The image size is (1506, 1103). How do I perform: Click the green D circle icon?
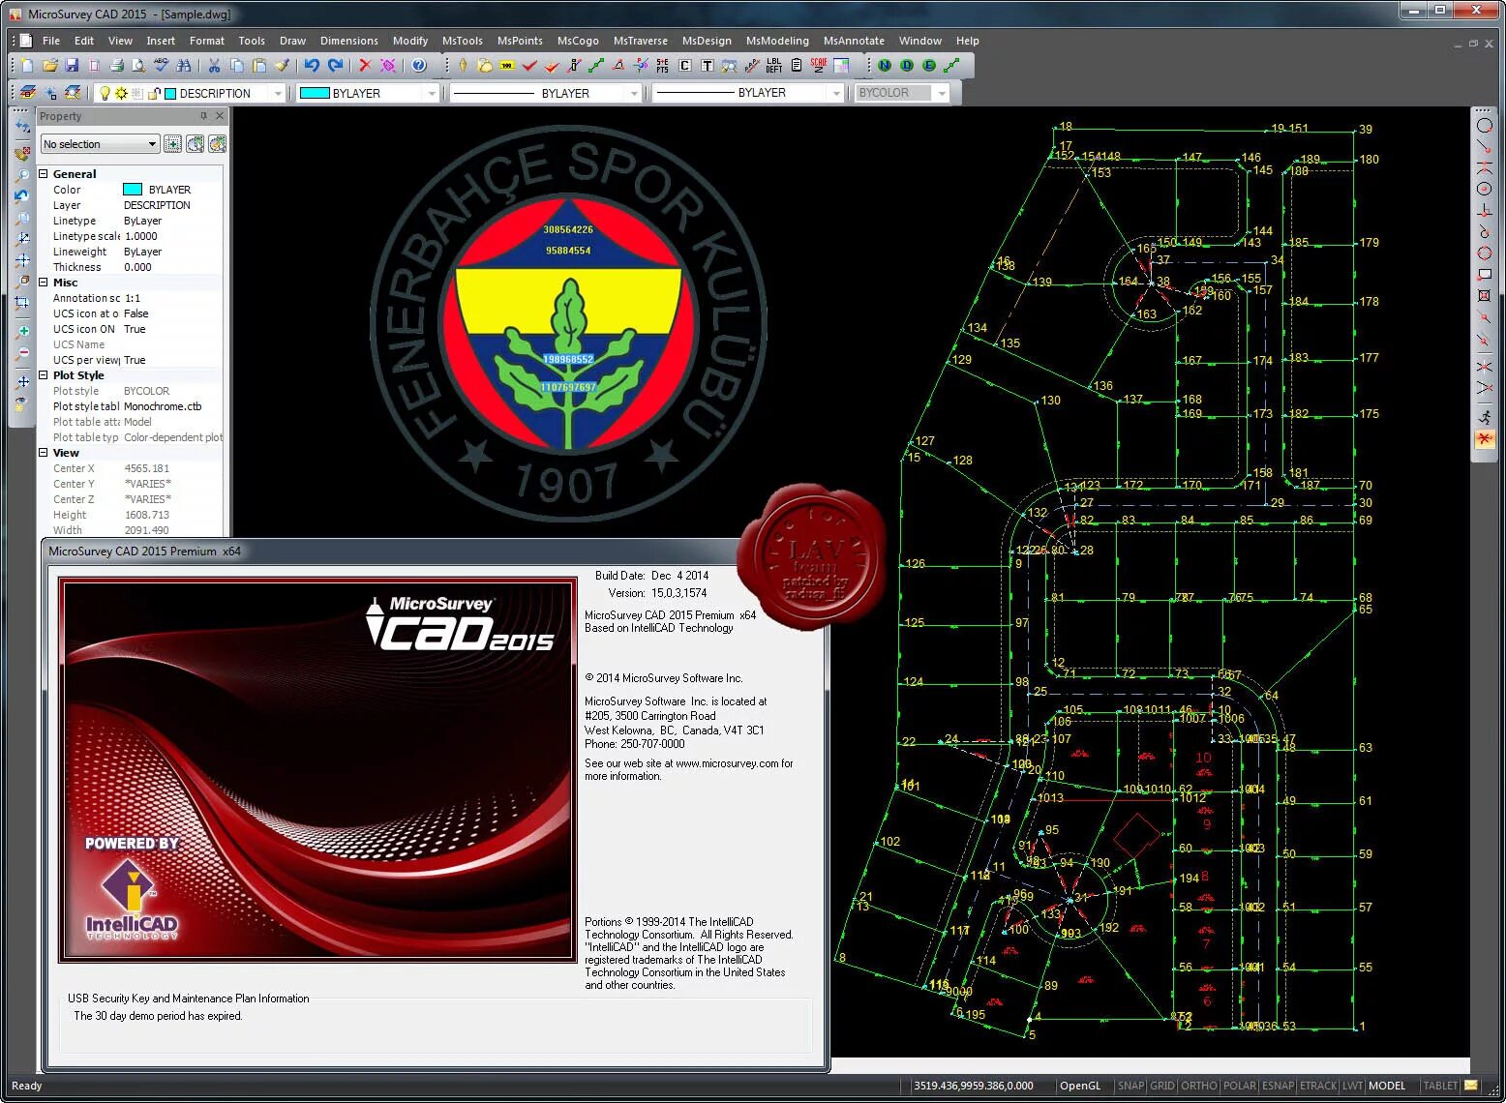(907, 66)
